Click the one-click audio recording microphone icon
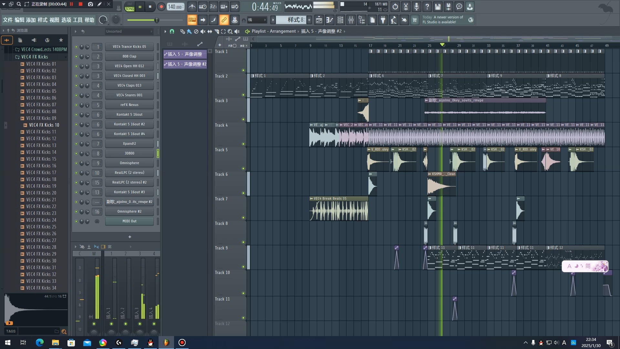620x349 pixels. click(x=416, y=6)
